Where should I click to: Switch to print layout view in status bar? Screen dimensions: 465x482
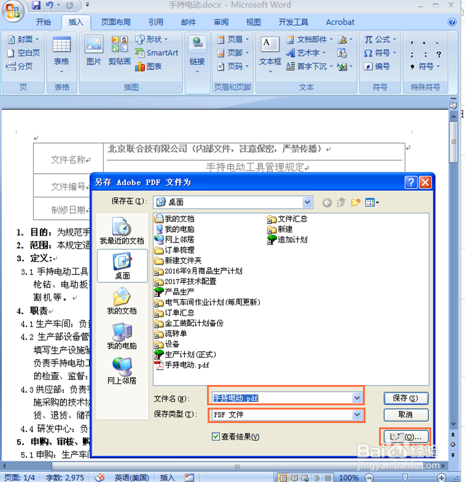point(283,478)
